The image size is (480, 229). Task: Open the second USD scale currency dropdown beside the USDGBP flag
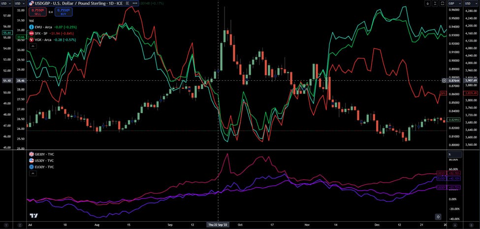click(20, 3)
